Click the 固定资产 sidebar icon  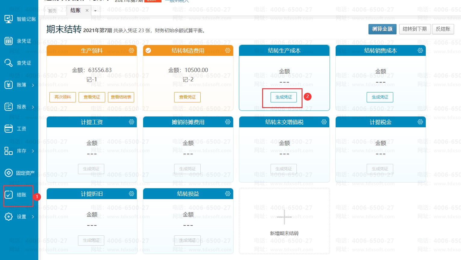(x=8, y=173)
